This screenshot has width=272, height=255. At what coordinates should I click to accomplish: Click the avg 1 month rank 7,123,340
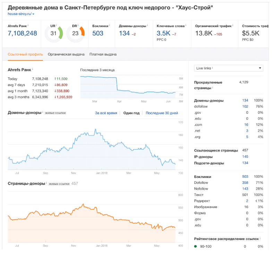pos(40,91)
